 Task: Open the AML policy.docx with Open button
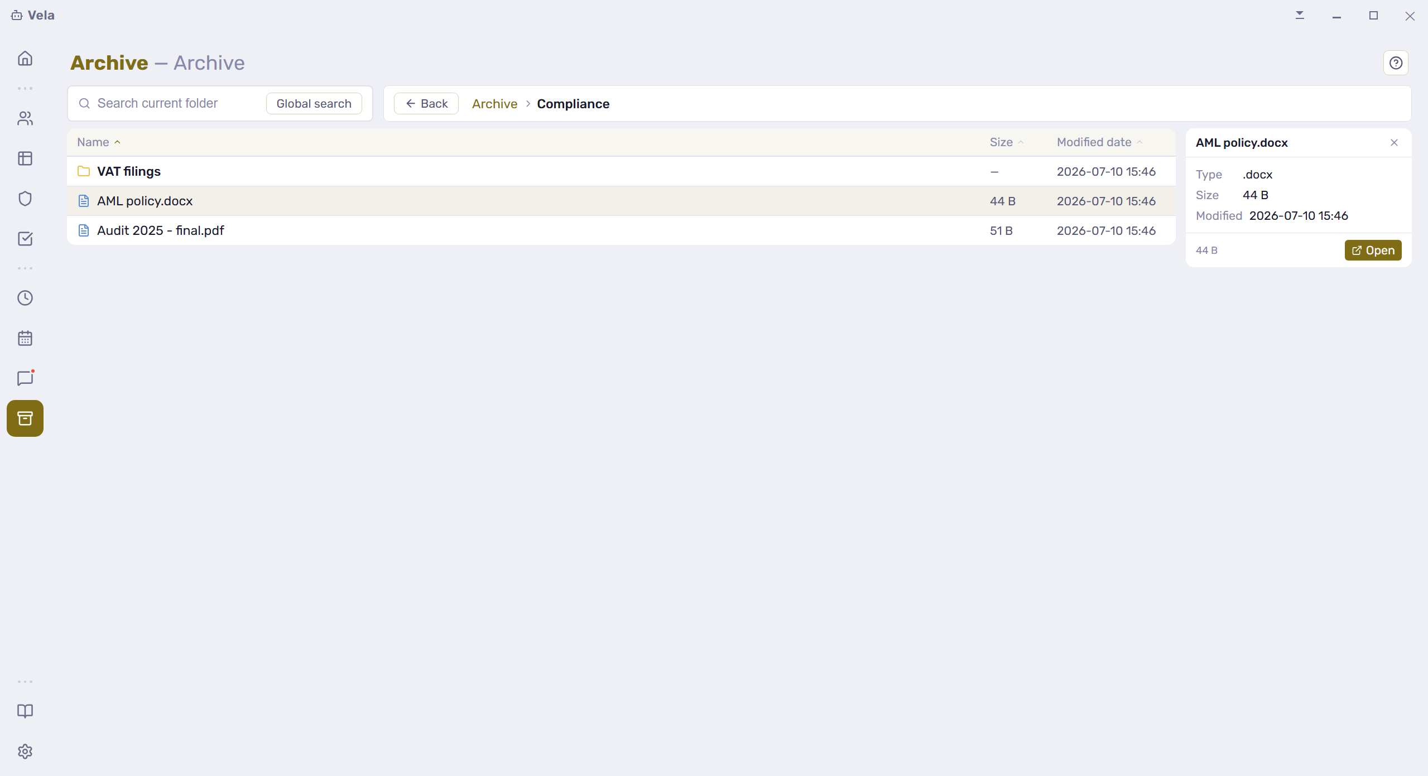tap(1373, 250)
